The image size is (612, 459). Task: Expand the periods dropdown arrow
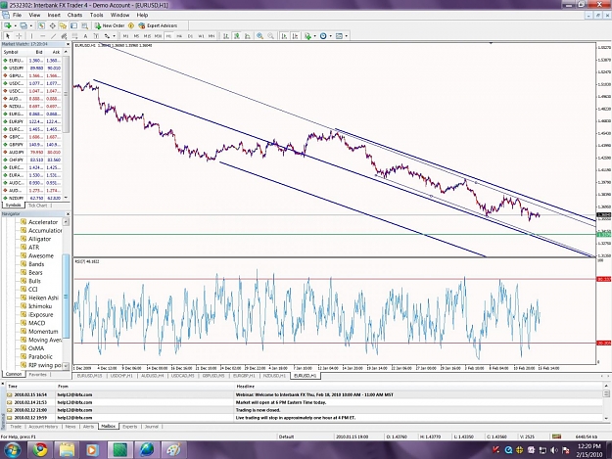point(331,36)
